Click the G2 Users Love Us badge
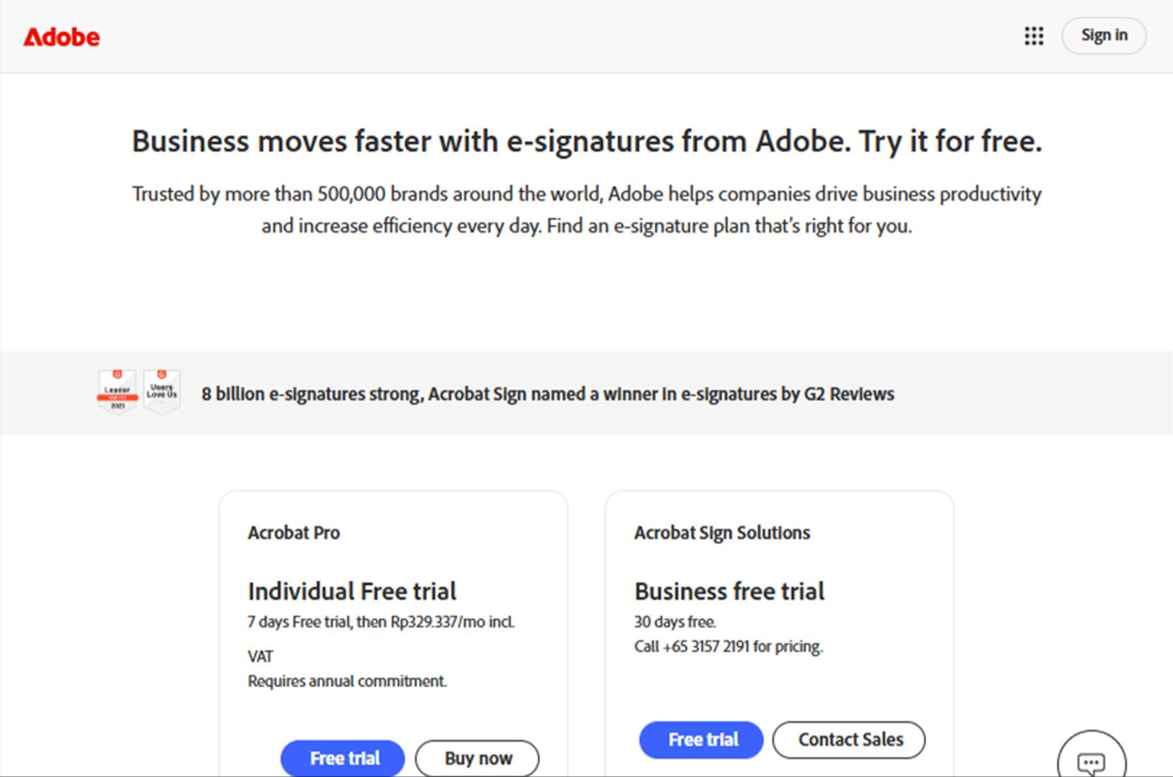1173x777 pixels. (x=162, y=391)
